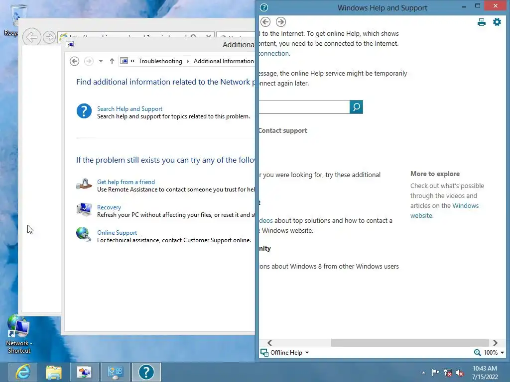This screenshot has width=510, height=382.
Task: Show hidden system tray icons
Action: [x=423, y=373]
